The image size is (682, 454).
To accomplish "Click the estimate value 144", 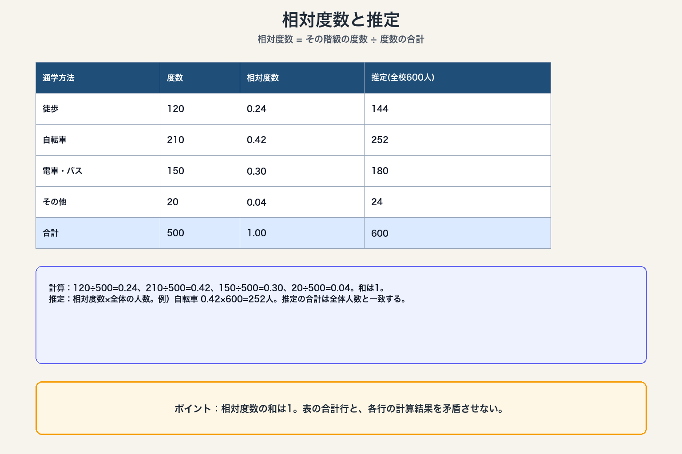I will 380,109.
